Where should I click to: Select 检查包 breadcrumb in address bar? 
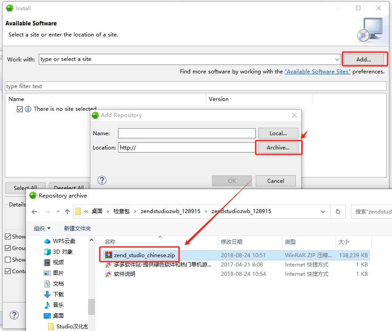(122, 211)
